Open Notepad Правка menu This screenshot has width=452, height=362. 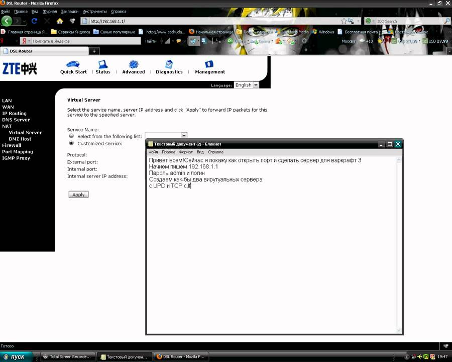pos(168,152)
